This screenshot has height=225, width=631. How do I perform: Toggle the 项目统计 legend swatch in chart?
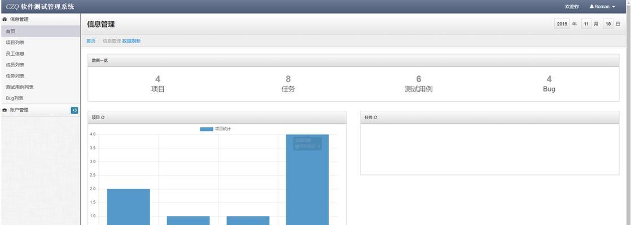point(207,129)
